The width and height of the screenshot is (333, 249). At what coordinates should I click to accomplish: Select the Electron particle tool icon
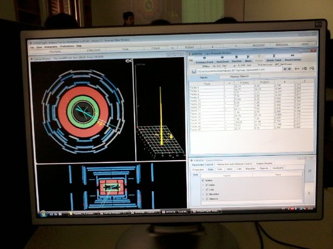(x=236, y=57)
